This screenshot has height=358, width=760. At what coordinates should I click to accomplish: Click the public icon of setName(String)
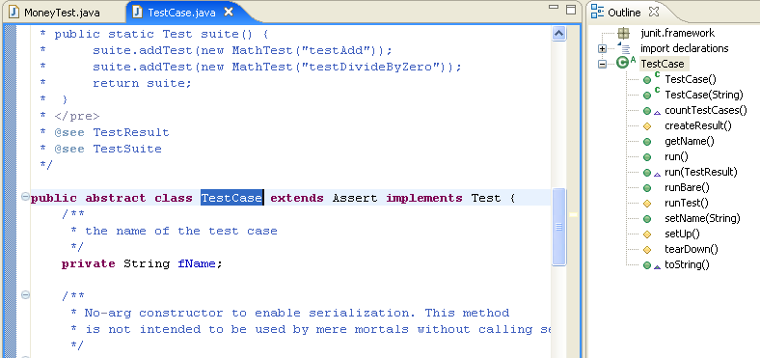coord(647,219)
